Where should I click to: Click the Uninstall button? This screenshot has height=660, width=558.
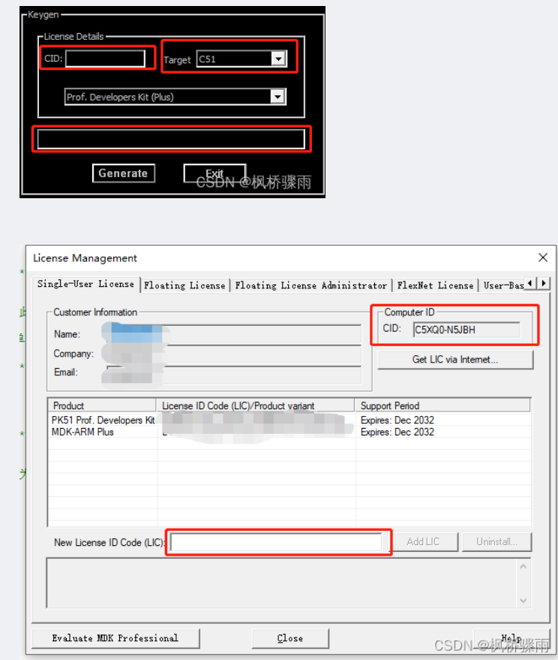[x=496, y=541]
